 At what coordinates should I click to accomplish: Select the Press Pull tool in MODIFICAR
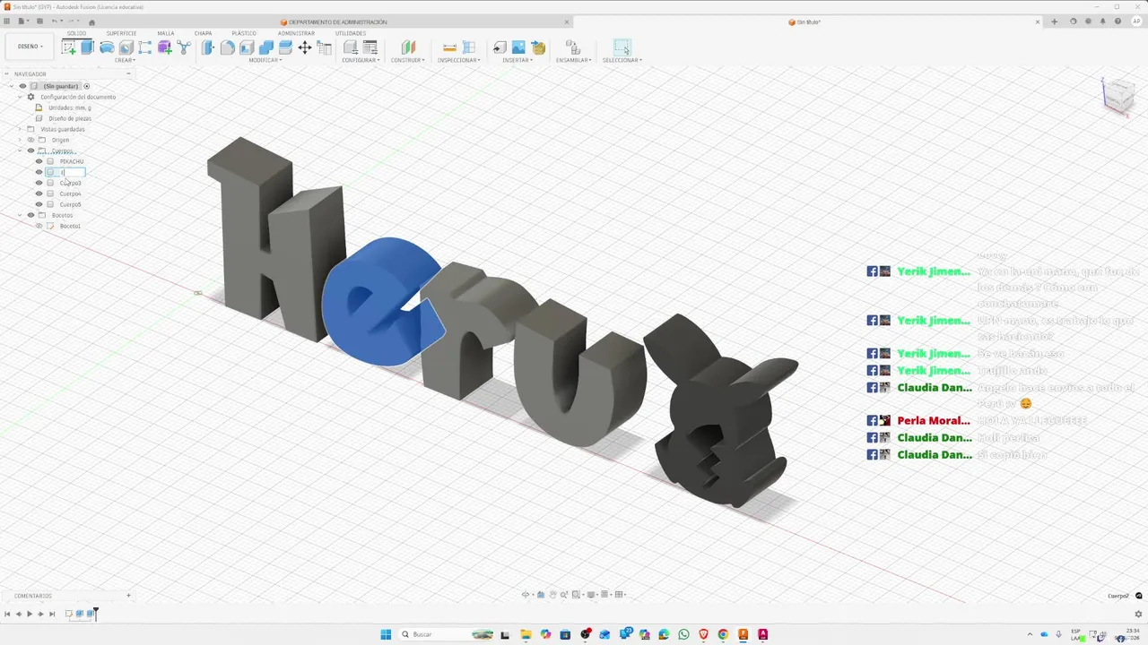point(207,47)
